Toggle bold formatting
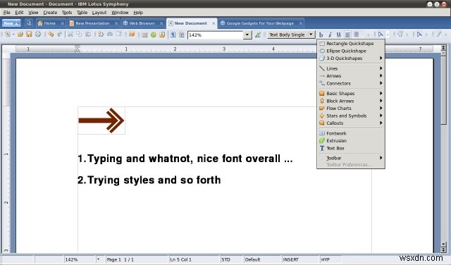Viewport: 451px width, 265px height. tap(321, 35)
